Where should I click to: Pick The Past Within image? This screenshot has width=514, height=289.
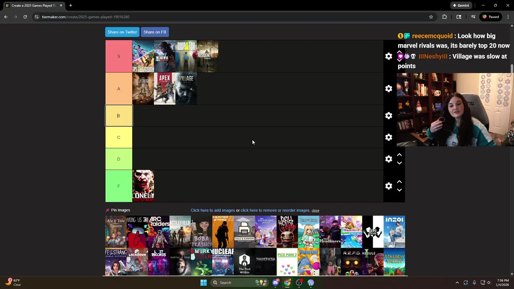coord(244,262)
